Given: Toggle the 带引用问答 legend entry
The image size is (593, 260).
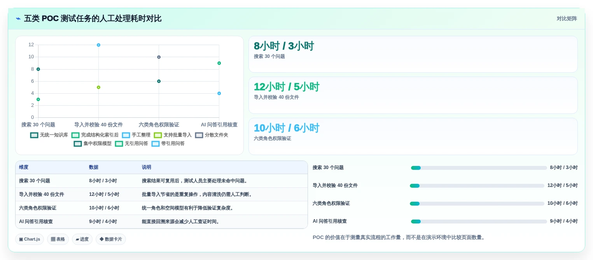Looking at the screenshot, I should click(x=168, y=144).
